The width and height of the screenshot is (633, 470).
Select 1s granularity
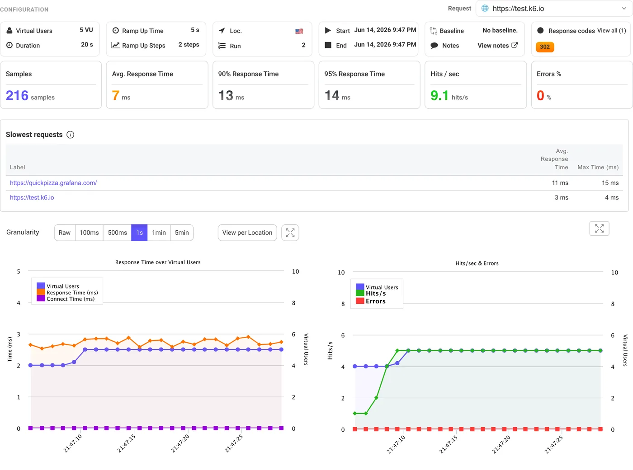[x=140, y=233]
